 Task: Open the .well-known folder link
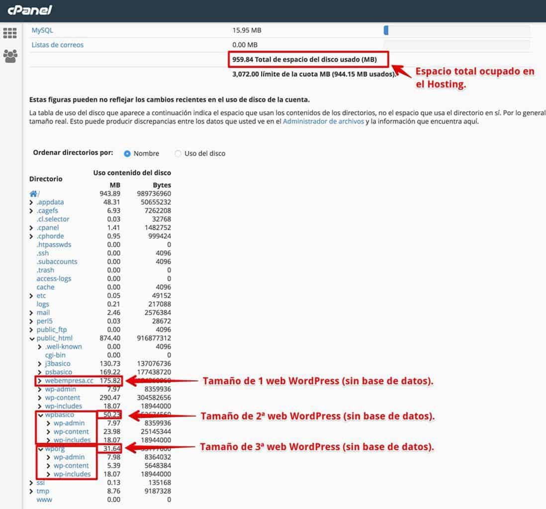[63, 347]
